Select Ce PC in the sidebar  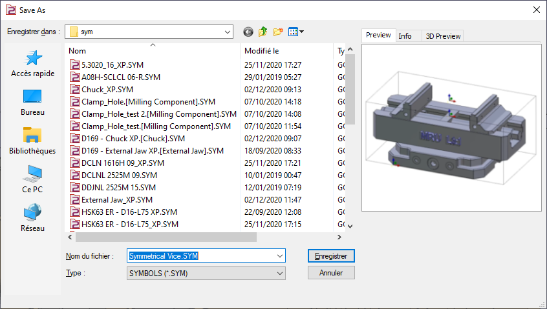[x=33, y=180]
